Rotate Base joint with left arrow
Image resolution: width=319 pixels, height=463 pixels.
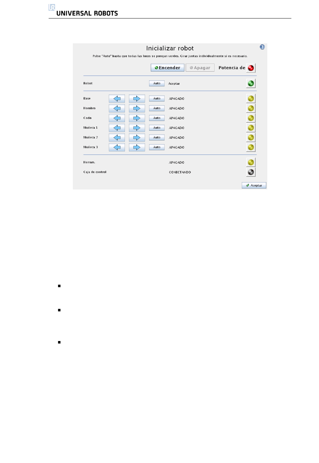click(117, 98)
